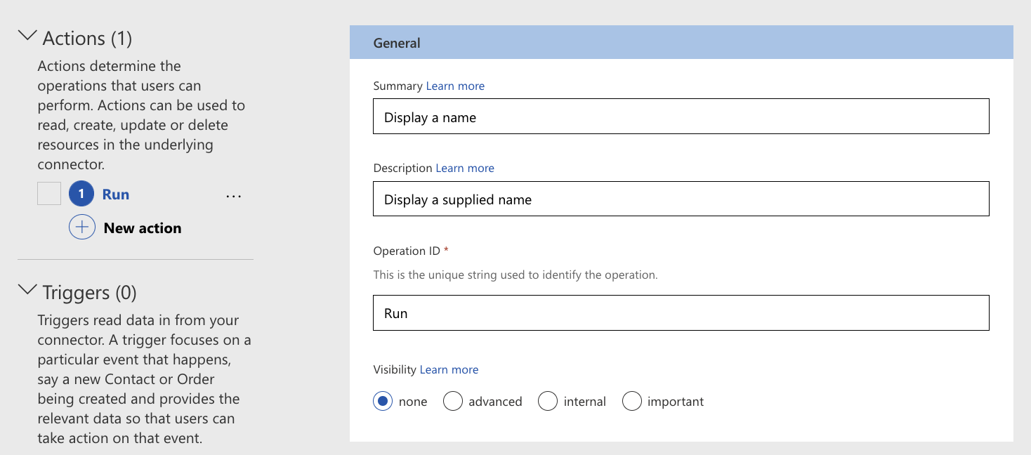The width and height of the screenshot is (1031, 455).
Task: Click the Operation ID input box
Action: tap(681, 312)
